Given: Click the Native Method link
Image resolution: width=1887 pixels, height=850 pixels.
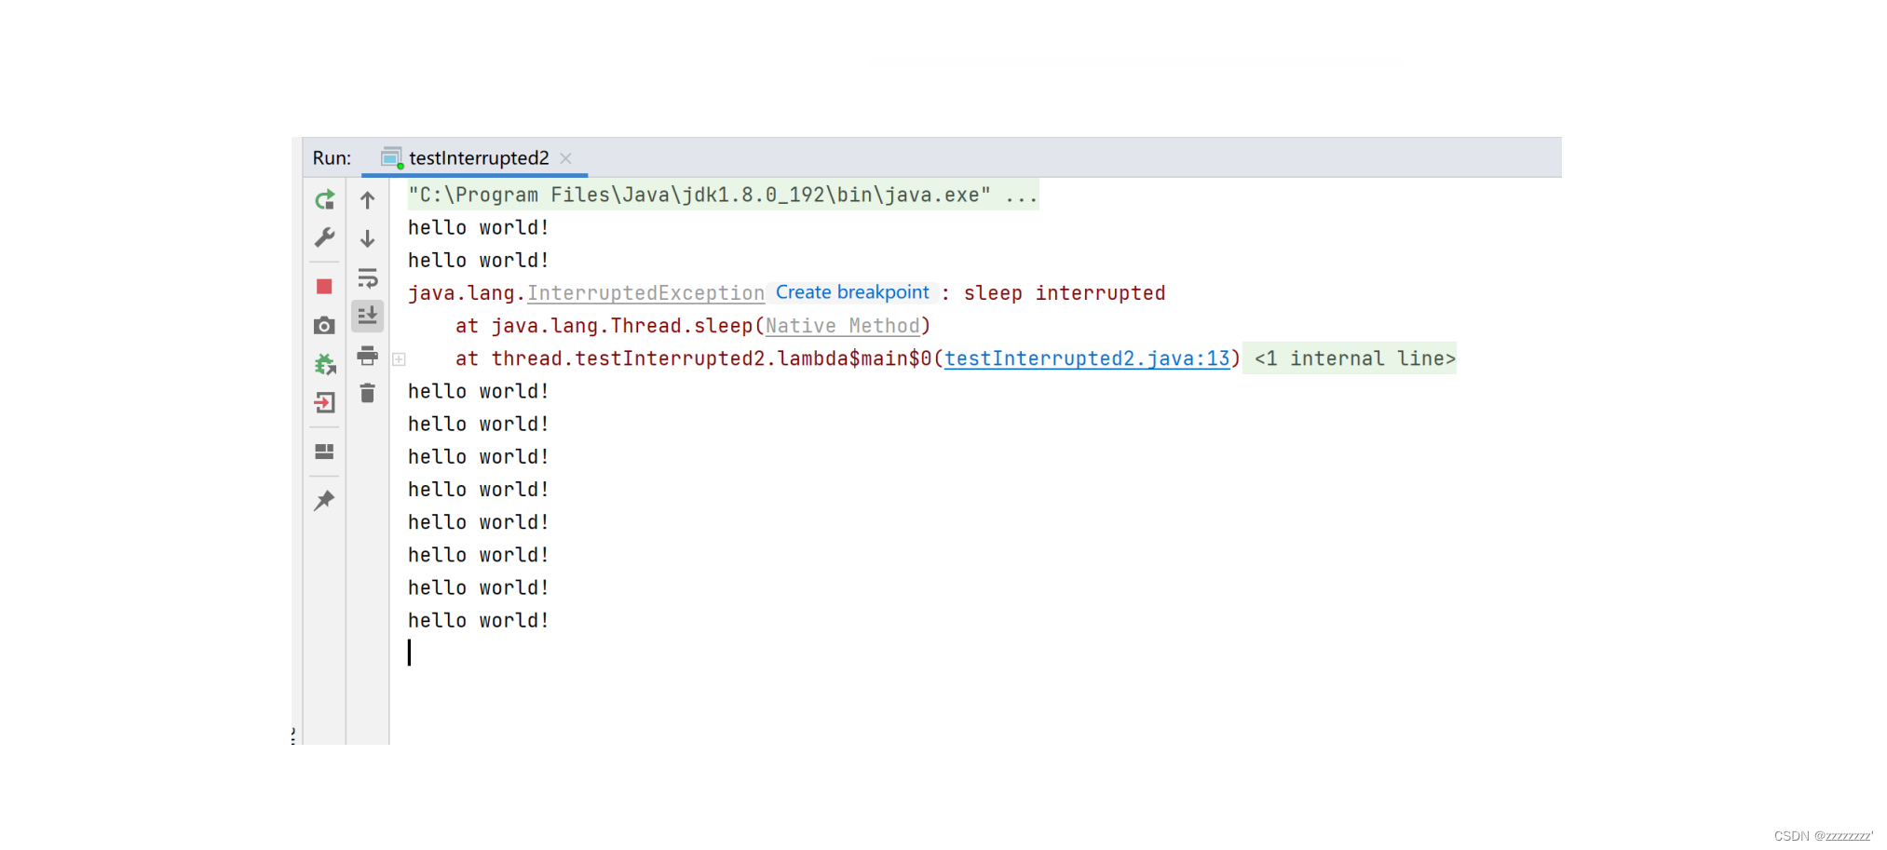Looking at the screenshot, I should coord(843,326).
